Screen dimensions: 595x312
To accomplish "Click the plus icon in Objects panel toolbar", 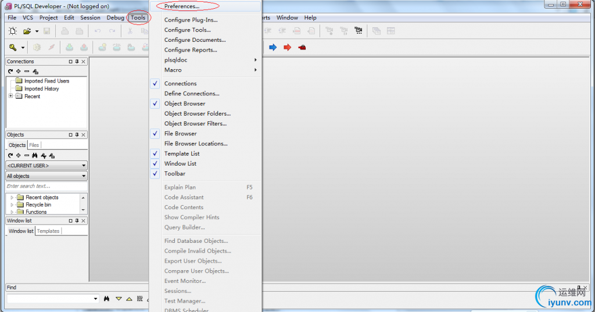I will 18,156.
